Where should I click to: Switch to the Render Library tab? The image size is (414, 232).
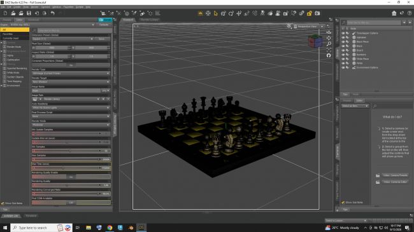(x=149, y=20)
